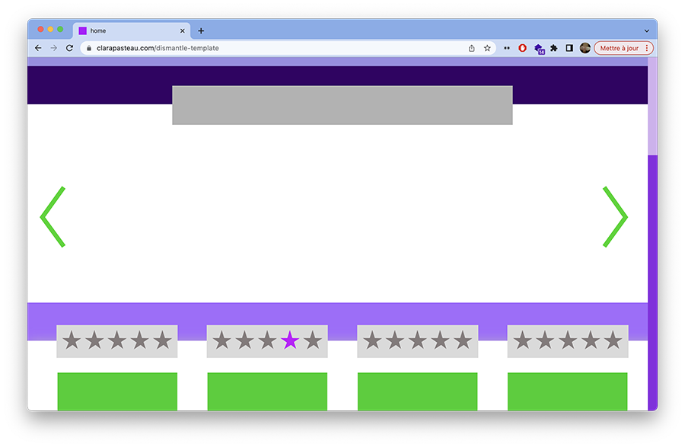685x447 pixels.
Task: Bookmark this page with the star icon
Action: click(x=487, y=48)
